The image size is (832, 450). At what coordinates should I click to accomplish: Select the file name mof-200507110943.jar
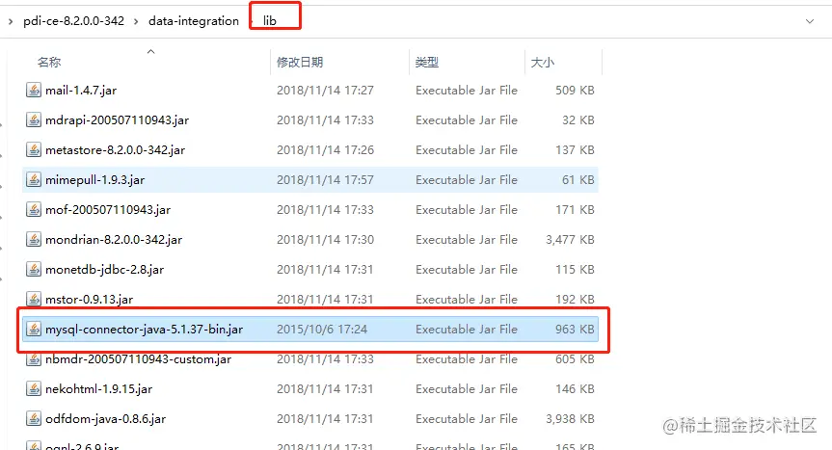(x=108, y=210)
